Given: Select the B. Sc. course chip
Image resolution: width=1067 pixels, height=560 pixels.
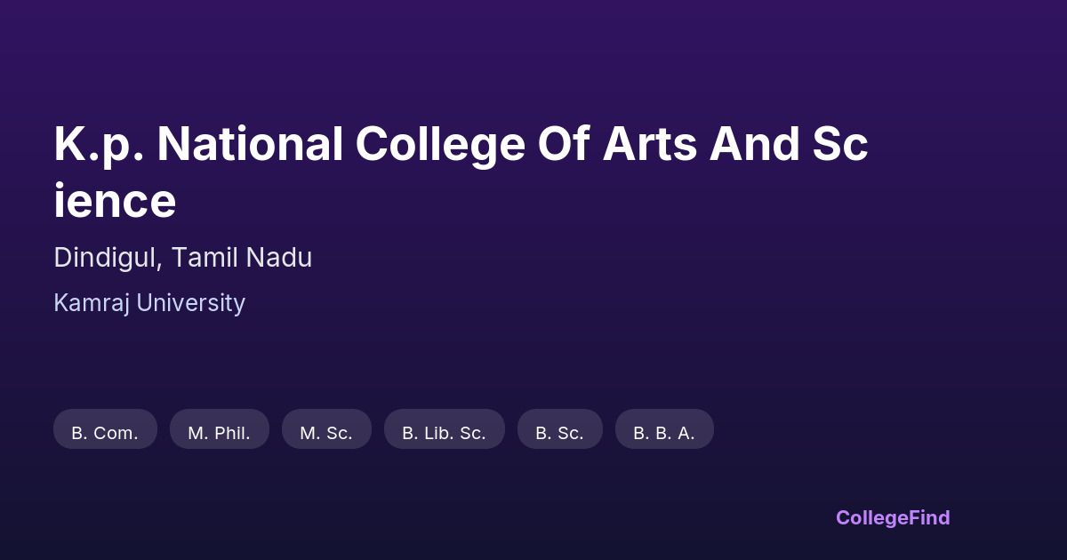Looking at the screenshot, I should [559, 433].
